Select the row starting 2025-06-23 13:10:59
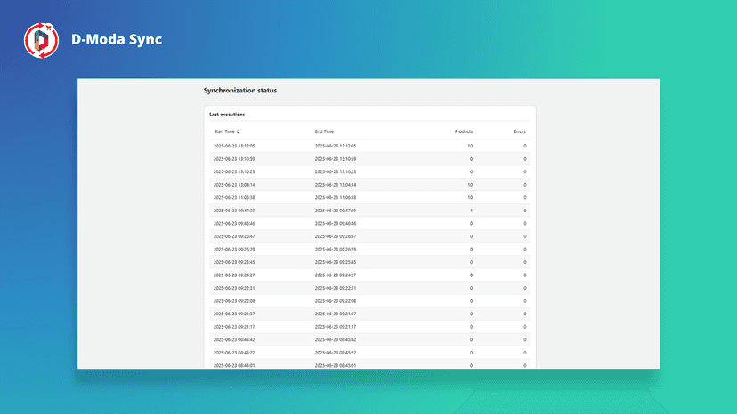Screen dimensions: 737x414 tap(370, 159)
